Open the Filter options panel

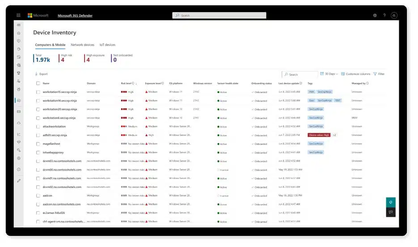(x=379, y=74)
